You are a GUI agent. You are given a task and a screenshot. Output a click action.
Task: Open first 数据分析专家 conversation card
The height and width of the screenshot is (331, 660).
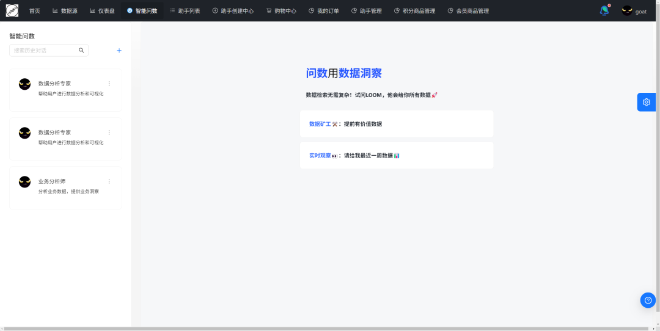coord(65,90)
